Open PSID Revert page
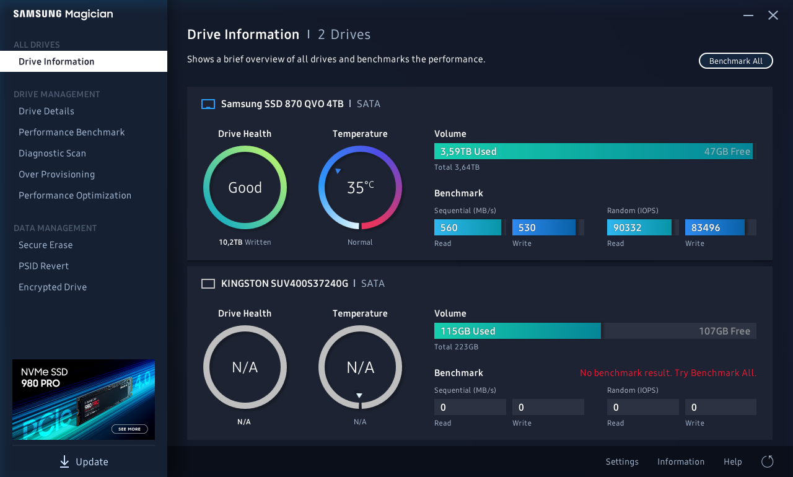 tap(44, 266)
